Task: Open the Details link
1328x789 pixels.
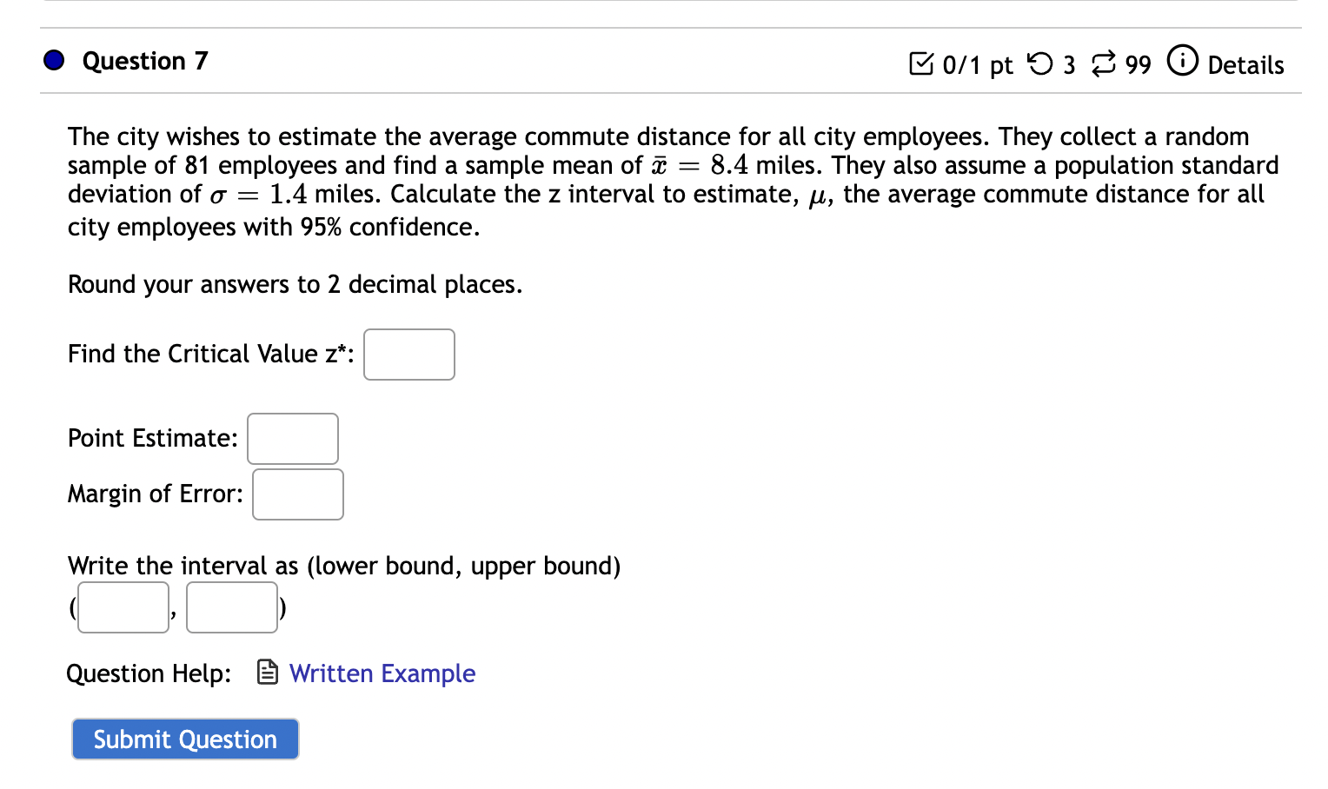Action: click(1246, 64)
